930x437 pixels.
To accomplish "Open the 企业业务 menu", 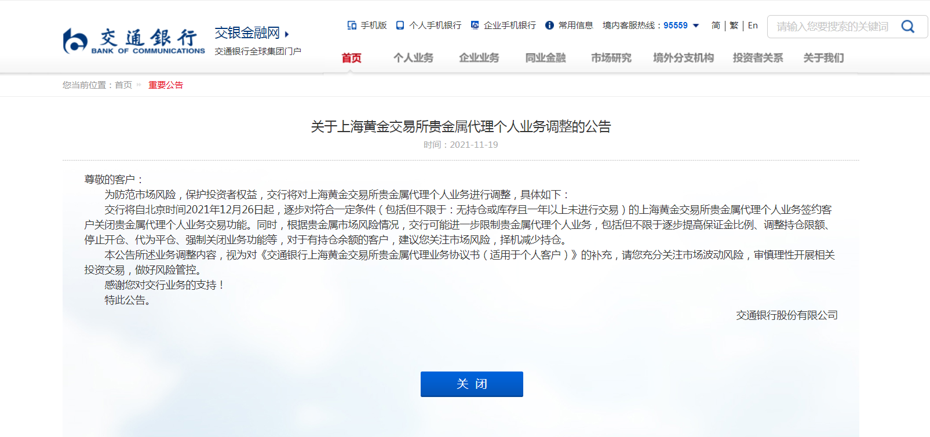I will [479, 58].
